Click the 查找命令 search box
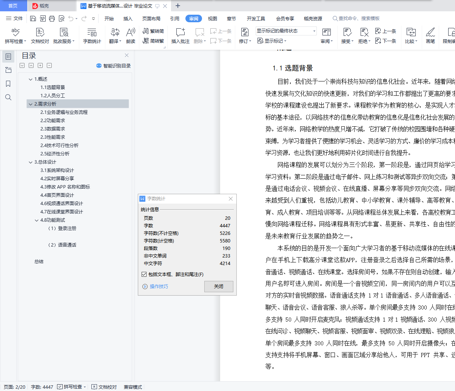This screenshot has height=391, width=455. [356, 18]
